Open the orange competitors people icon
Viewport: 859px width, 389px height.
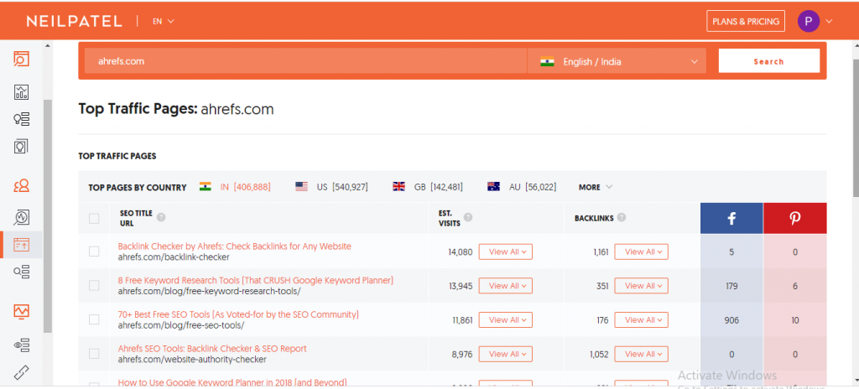click(21, 186)
